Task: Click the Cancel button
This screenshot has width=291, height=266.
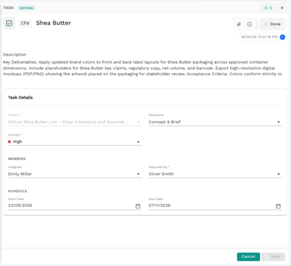Action: coord(248,256)
